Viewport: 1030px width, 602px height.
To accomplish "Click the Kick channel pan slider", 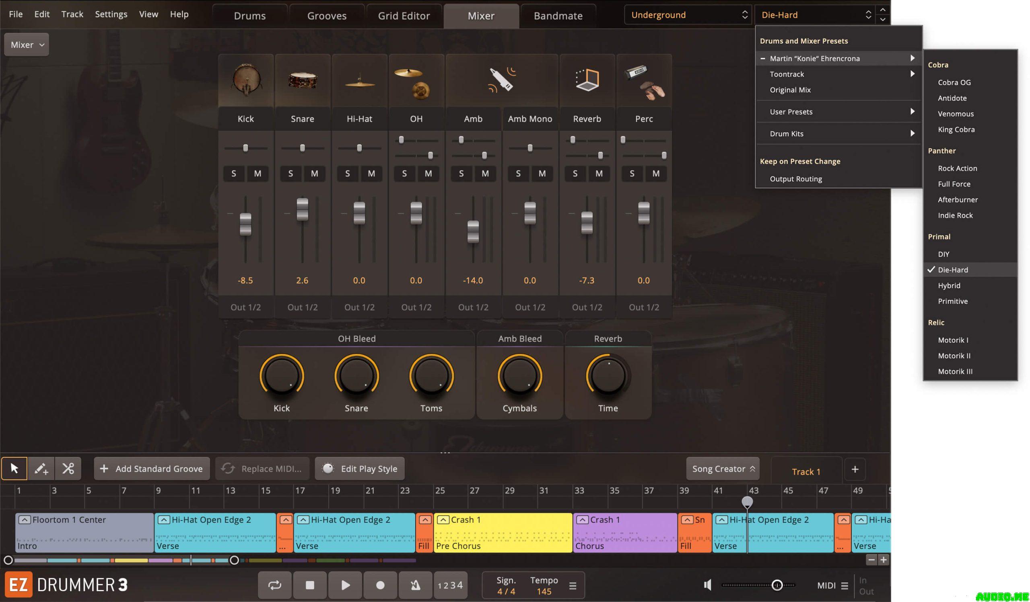I will tap(246, 148).
